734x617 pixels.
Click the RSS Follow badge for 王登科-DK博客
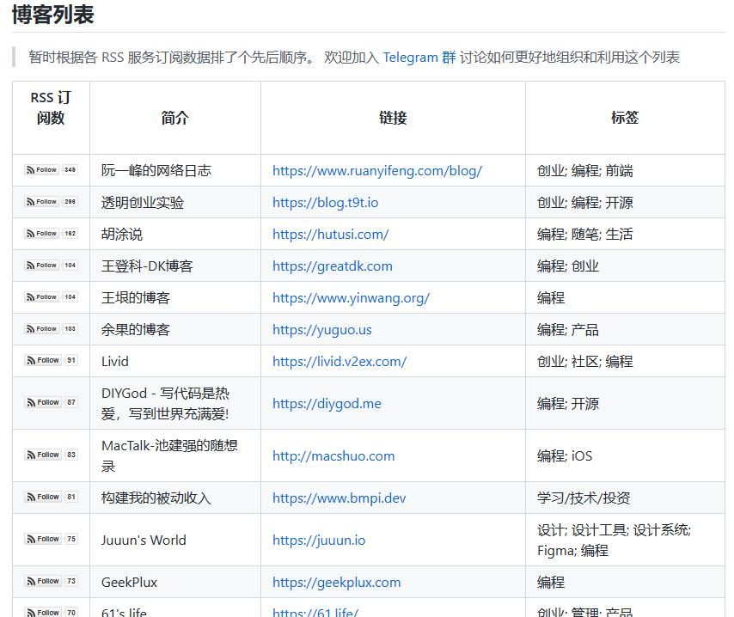pyautogui.click(x=51, y=265)
